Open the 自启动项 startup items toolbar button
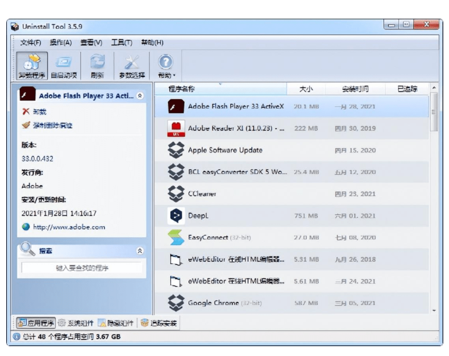Image resolution: width=449 pixels, height=356 pixels. 64,66
